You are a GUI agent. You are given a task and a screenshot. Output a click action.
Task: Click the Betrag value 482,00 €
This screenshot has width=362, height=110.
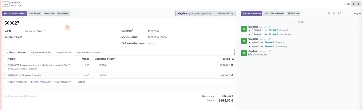pyautogui.click(x=225, y=75)
